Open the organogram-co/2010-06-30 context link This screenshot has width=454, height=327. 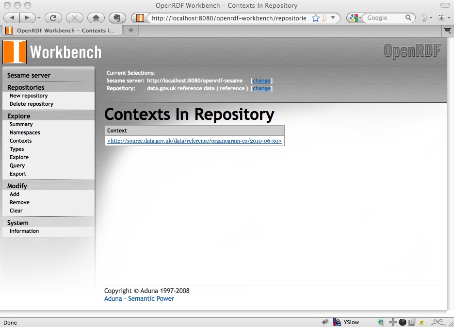click(x=195, y=141)
